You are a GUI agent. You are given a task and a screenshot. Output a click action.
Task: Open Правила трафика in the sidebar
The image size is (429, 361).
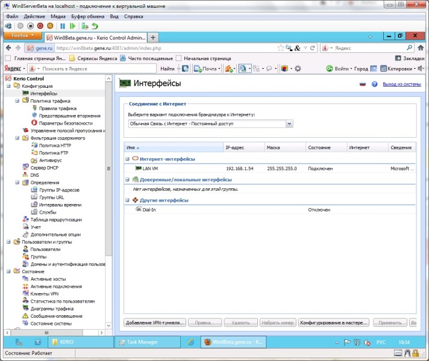[x=57, y=108]
